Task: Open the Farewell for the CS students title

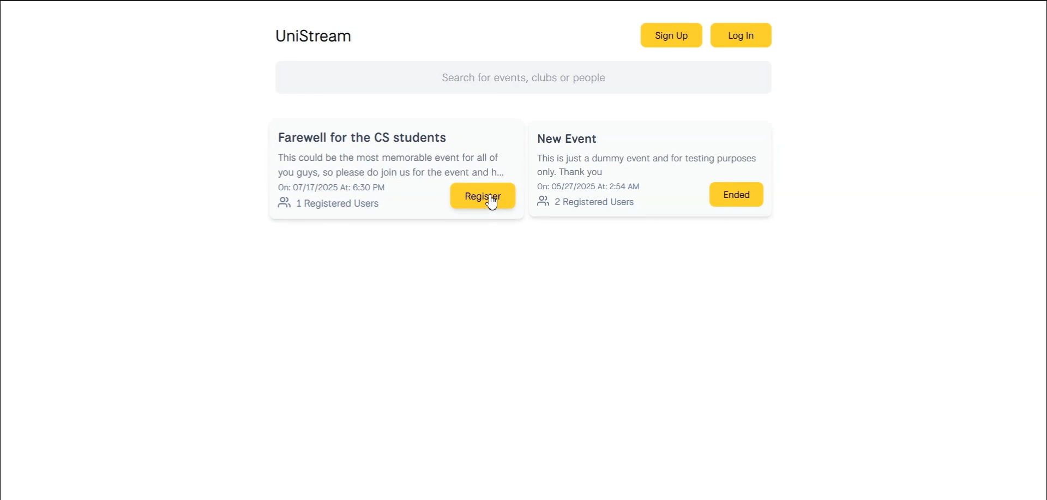Action: pos(362,137)
